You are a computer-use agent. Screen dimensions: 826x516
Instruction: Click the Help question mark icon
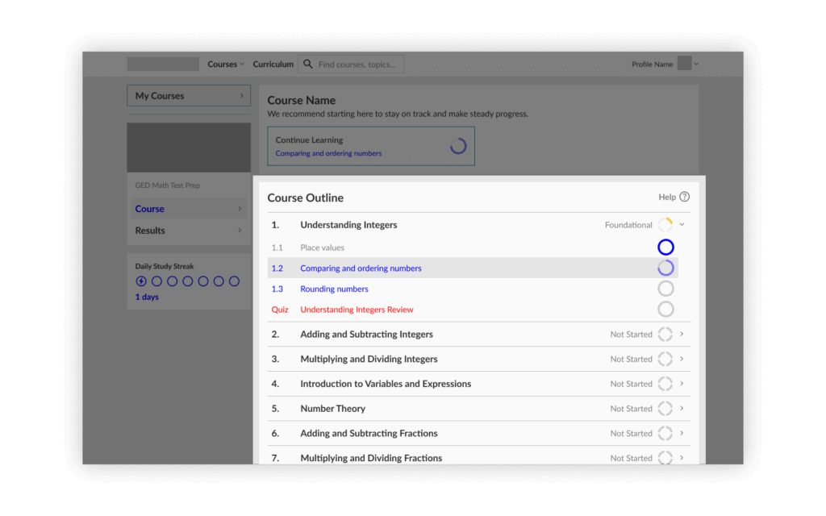coord(684,197)
